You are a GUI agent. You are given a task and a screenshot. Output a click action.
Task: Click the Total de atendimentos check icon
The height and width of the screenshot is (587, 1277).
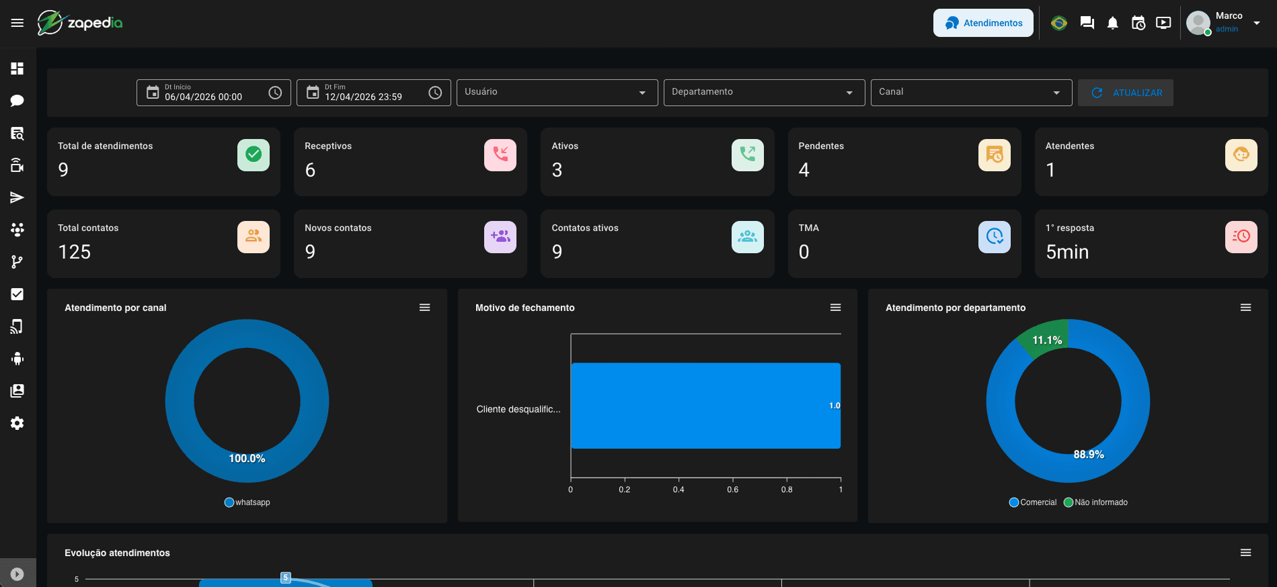[x=254, y=155]
